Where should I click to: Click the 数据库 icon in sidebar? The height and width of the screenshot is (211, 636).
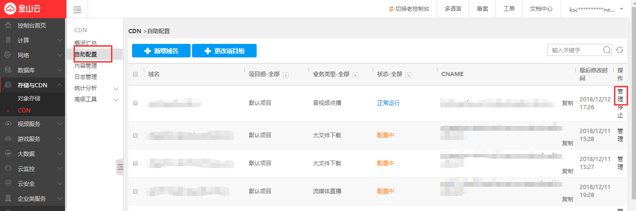(x=8, y=70)
